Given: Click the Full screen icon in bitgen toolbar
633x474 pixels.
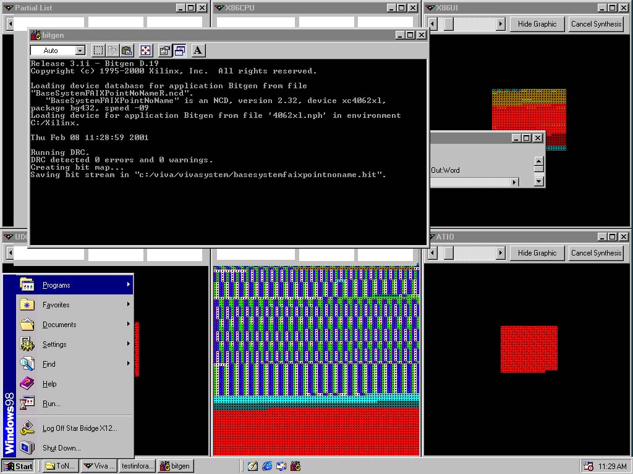Looking at the screenshot, I should [146, 51].
